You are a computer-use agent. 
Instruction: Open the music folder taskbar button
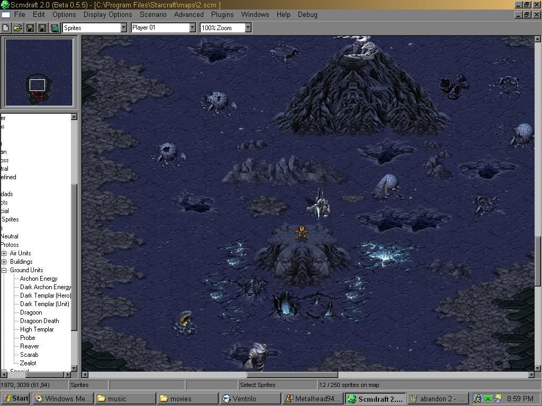coord(125,399)
